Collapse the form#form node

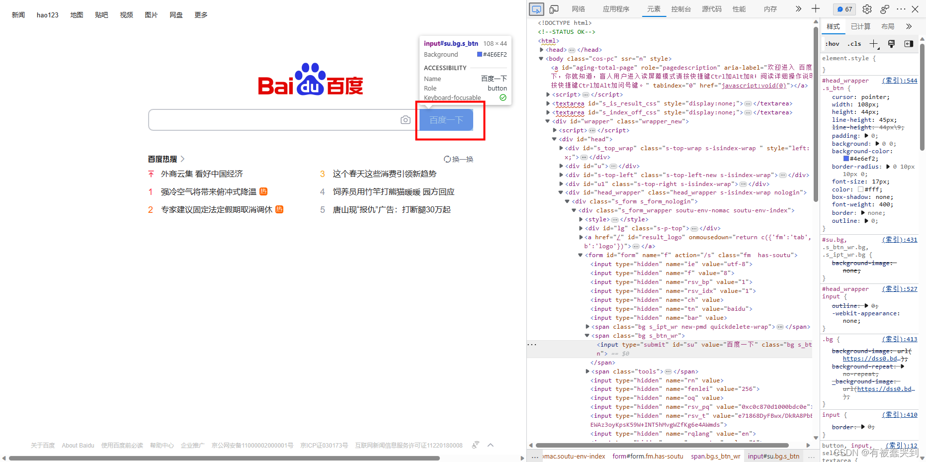[x=580, y=255]
